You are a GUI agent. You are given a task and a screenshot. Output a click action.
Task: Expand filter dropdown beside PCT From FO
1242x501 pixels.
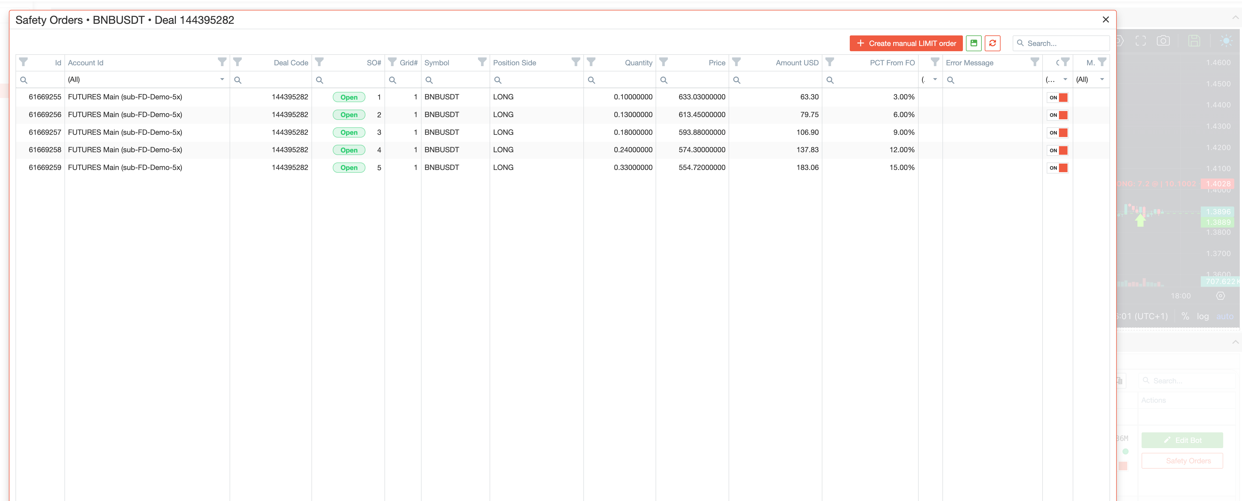[x=934, y=80]
